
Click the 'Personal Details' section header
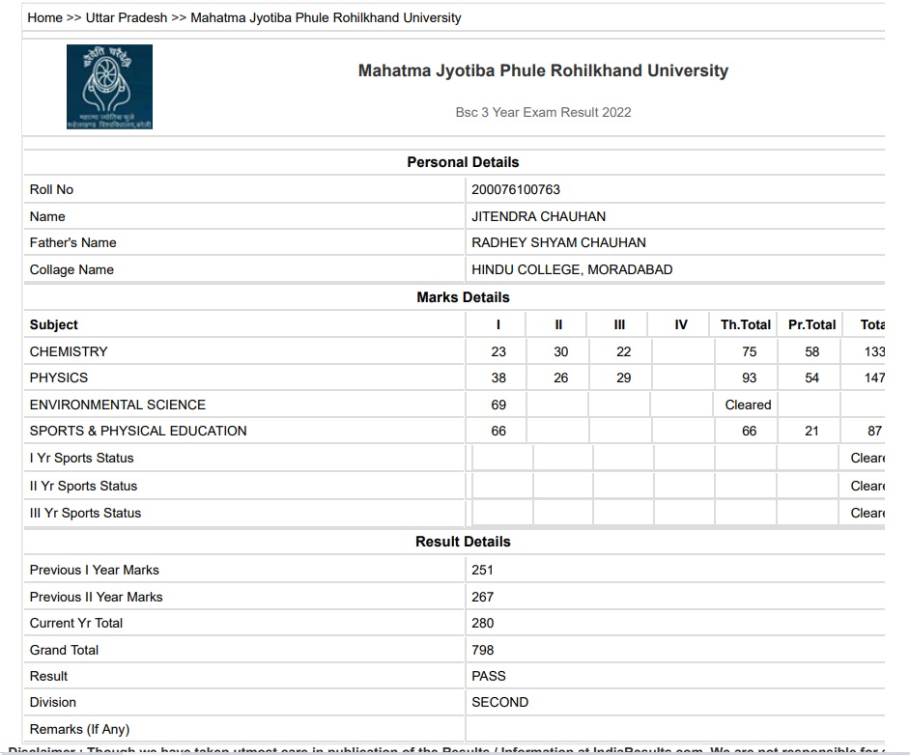pos(463,162)
